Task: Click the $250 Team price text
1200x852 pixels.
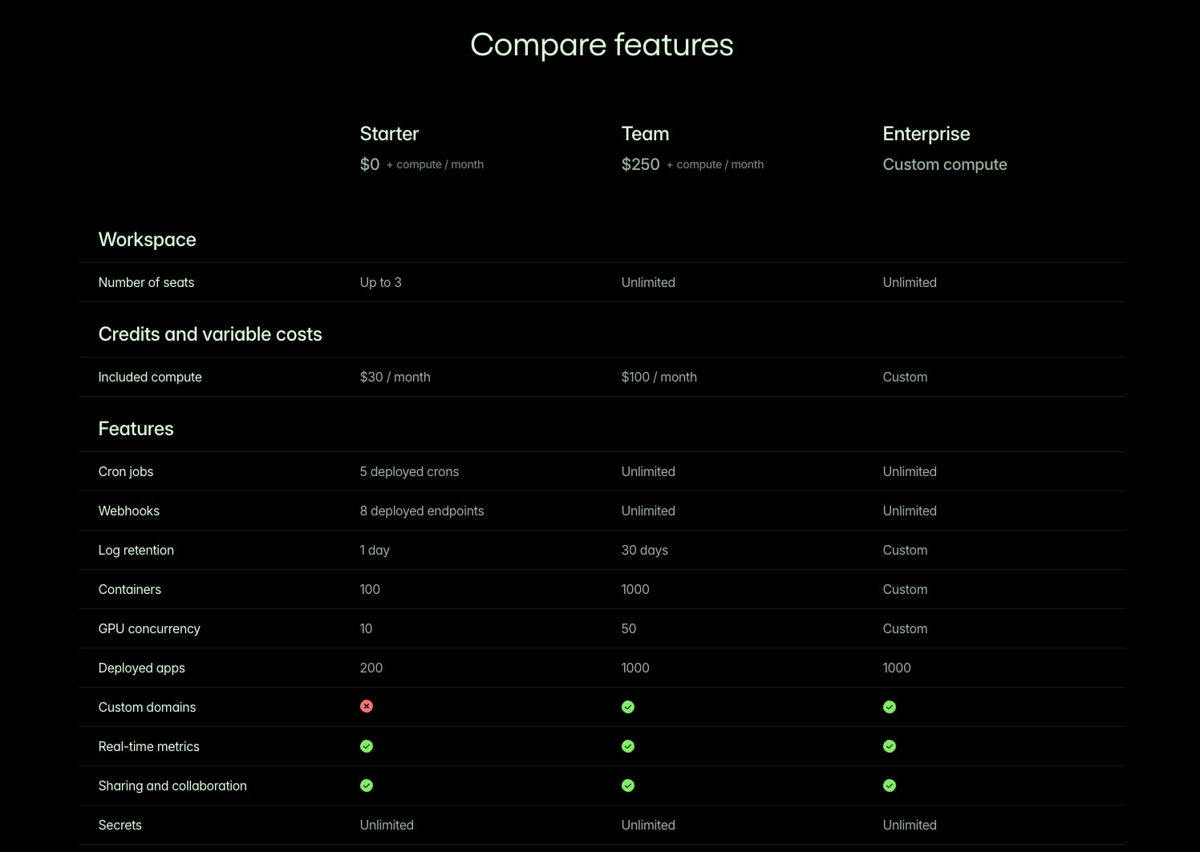Action: click(x=640, y=164)
